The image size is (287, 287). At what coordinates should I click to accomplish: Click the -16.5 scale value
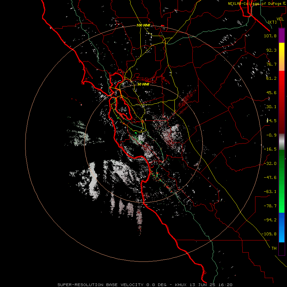270,149
